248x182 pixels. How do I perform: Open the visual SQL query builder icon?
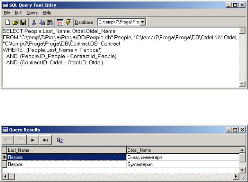(60, 22)
